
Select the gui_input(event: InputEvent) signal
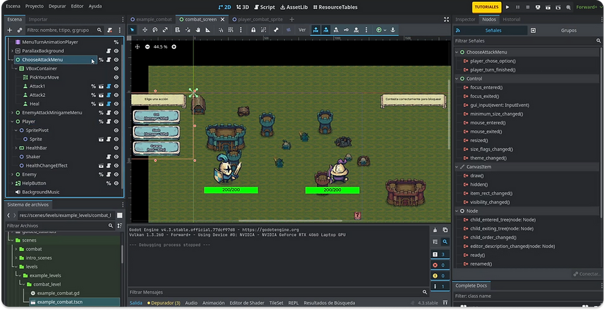(500, 105)
